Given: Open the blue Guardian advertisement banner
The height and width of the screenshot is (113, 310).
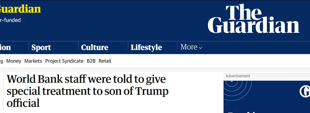Looking at the screenshot, I should [x=267, y=97].
